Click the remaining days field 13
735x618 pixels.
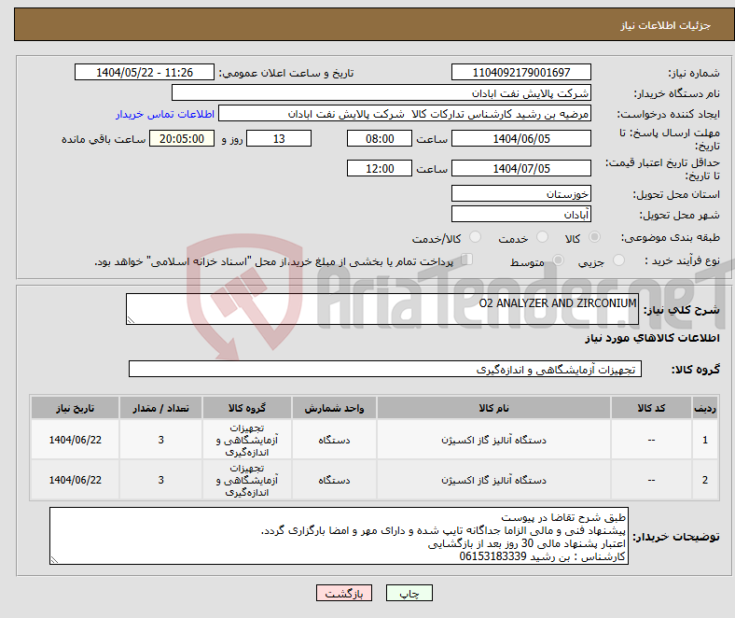tap(279, 138)
